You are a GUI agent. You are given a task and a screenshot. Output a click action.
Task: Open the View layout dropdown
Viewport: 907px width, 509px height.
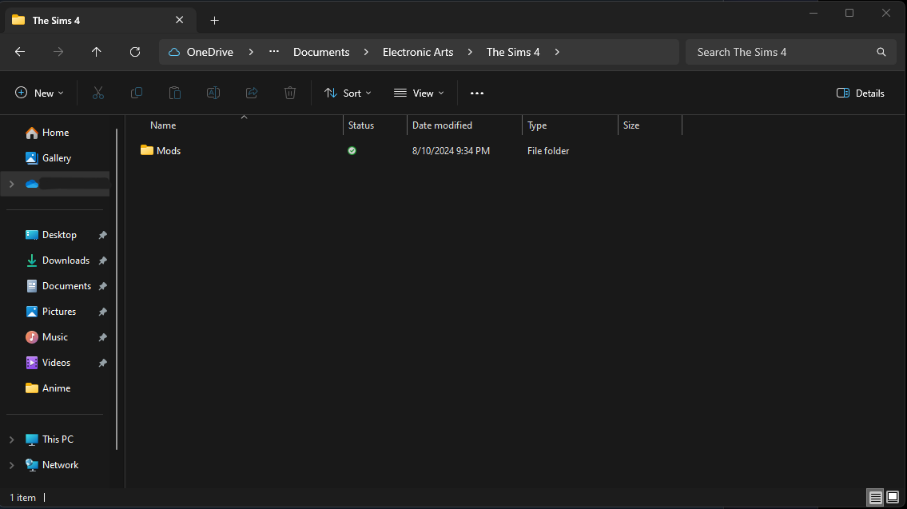(420, 93)
